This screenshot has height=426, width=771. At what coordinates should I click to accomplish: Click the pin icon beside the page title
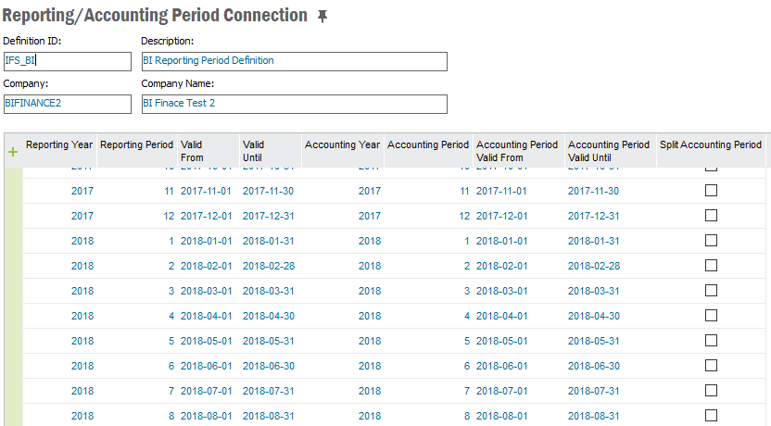click(322, 17)
